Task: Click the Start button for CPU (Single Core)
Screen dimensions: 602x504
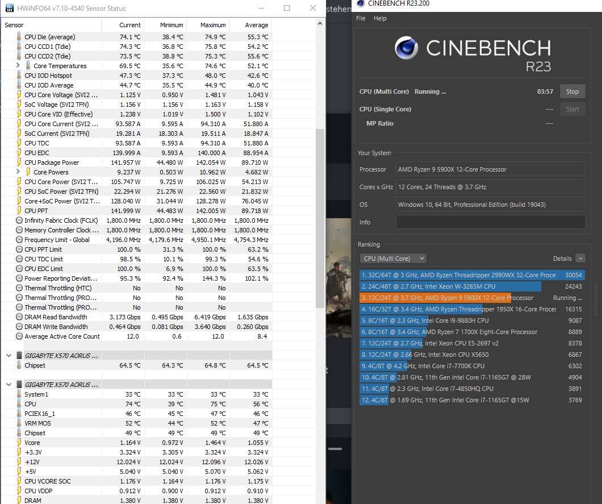Action: click(x=572, y=109)
